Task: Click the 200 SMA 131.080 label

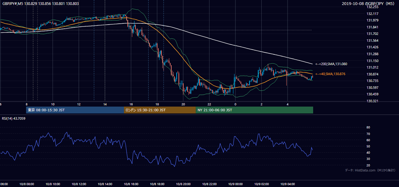Action: point(331,64)
